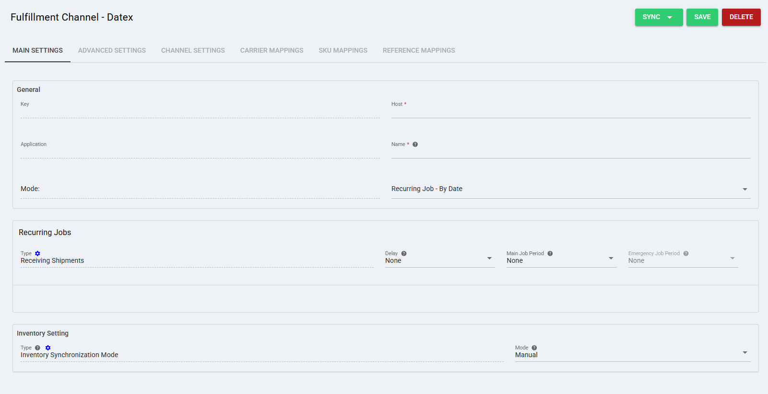Click the Main Job Period help icon
The width and height of the screenshot is (768, 394).
point(550,254)
